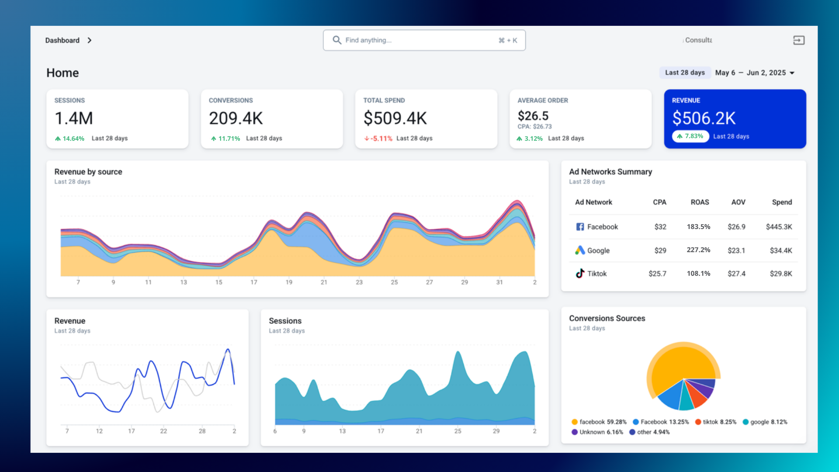This screenshot has height=472, width=839.
Task: Click the search magnifier icon in the top bar
Action: pos(337,40)
